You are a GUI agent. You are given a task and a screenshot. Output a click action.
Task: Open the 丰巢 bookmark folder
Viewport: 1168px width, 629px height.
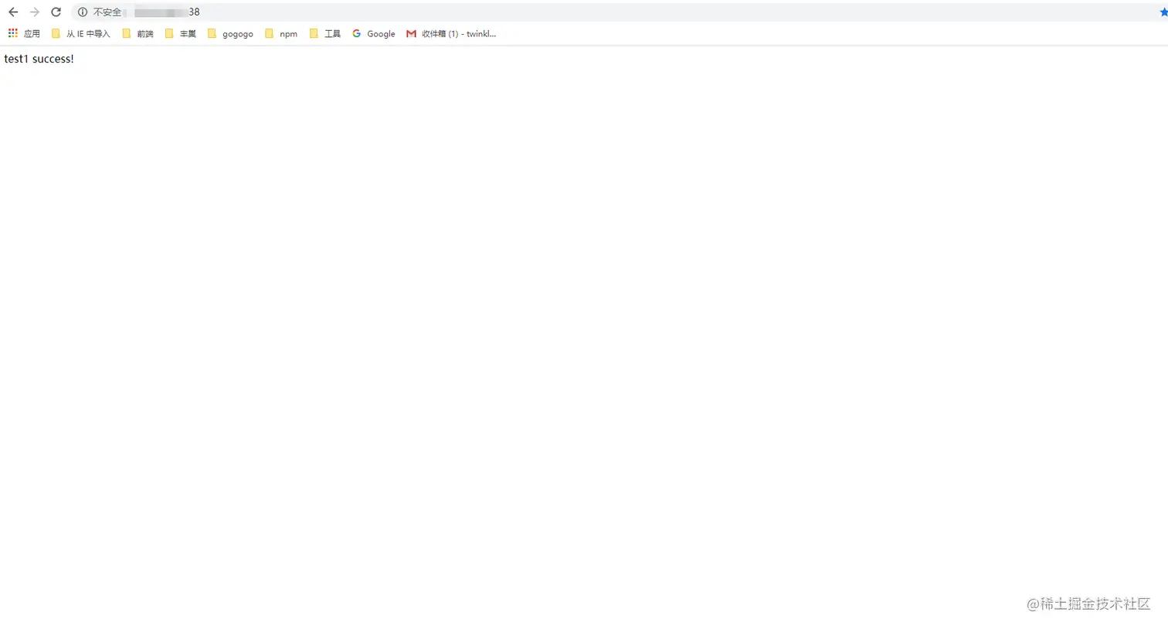coord(181,34)
